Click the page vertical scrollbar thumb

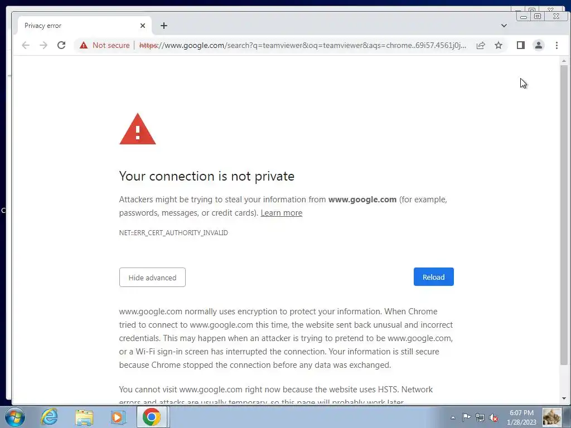pos(564,215)
